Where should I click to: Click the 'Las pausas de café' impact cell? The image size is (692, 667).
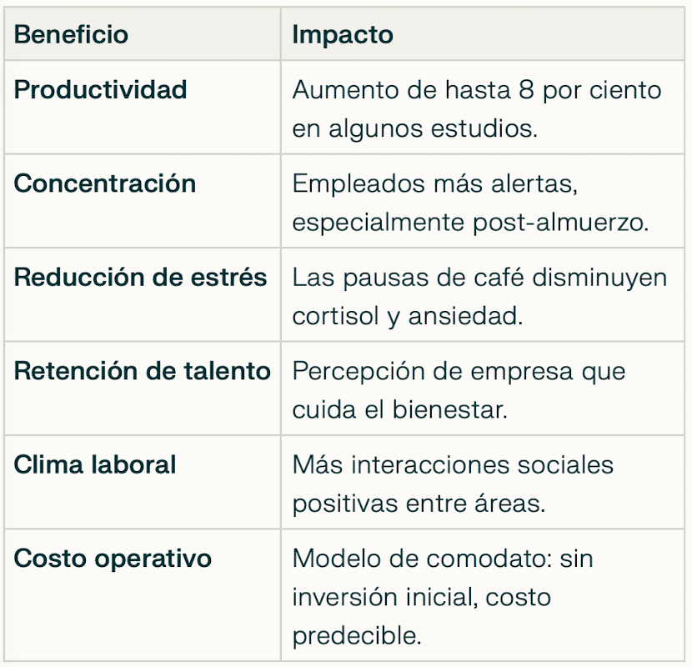(x=479, y=278)
